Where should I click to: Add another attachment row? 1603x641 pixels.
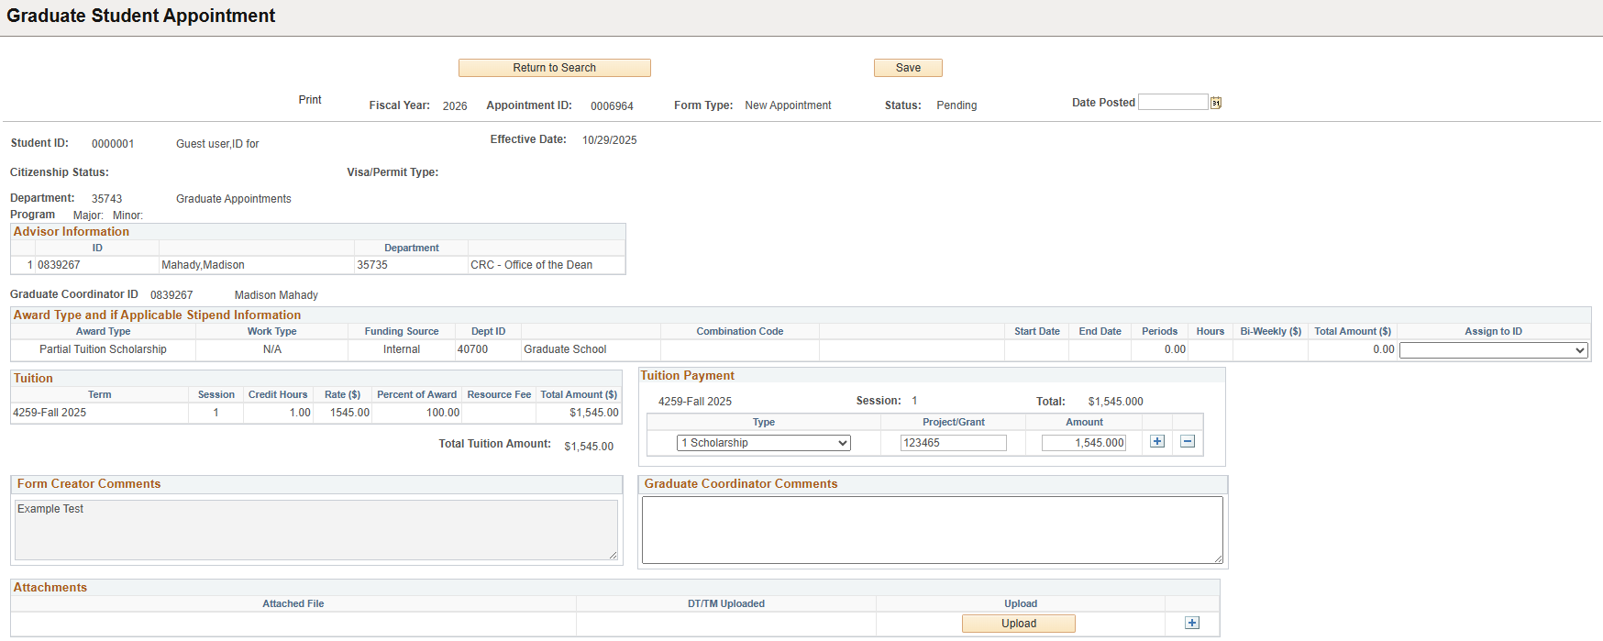coord(1191,623)
